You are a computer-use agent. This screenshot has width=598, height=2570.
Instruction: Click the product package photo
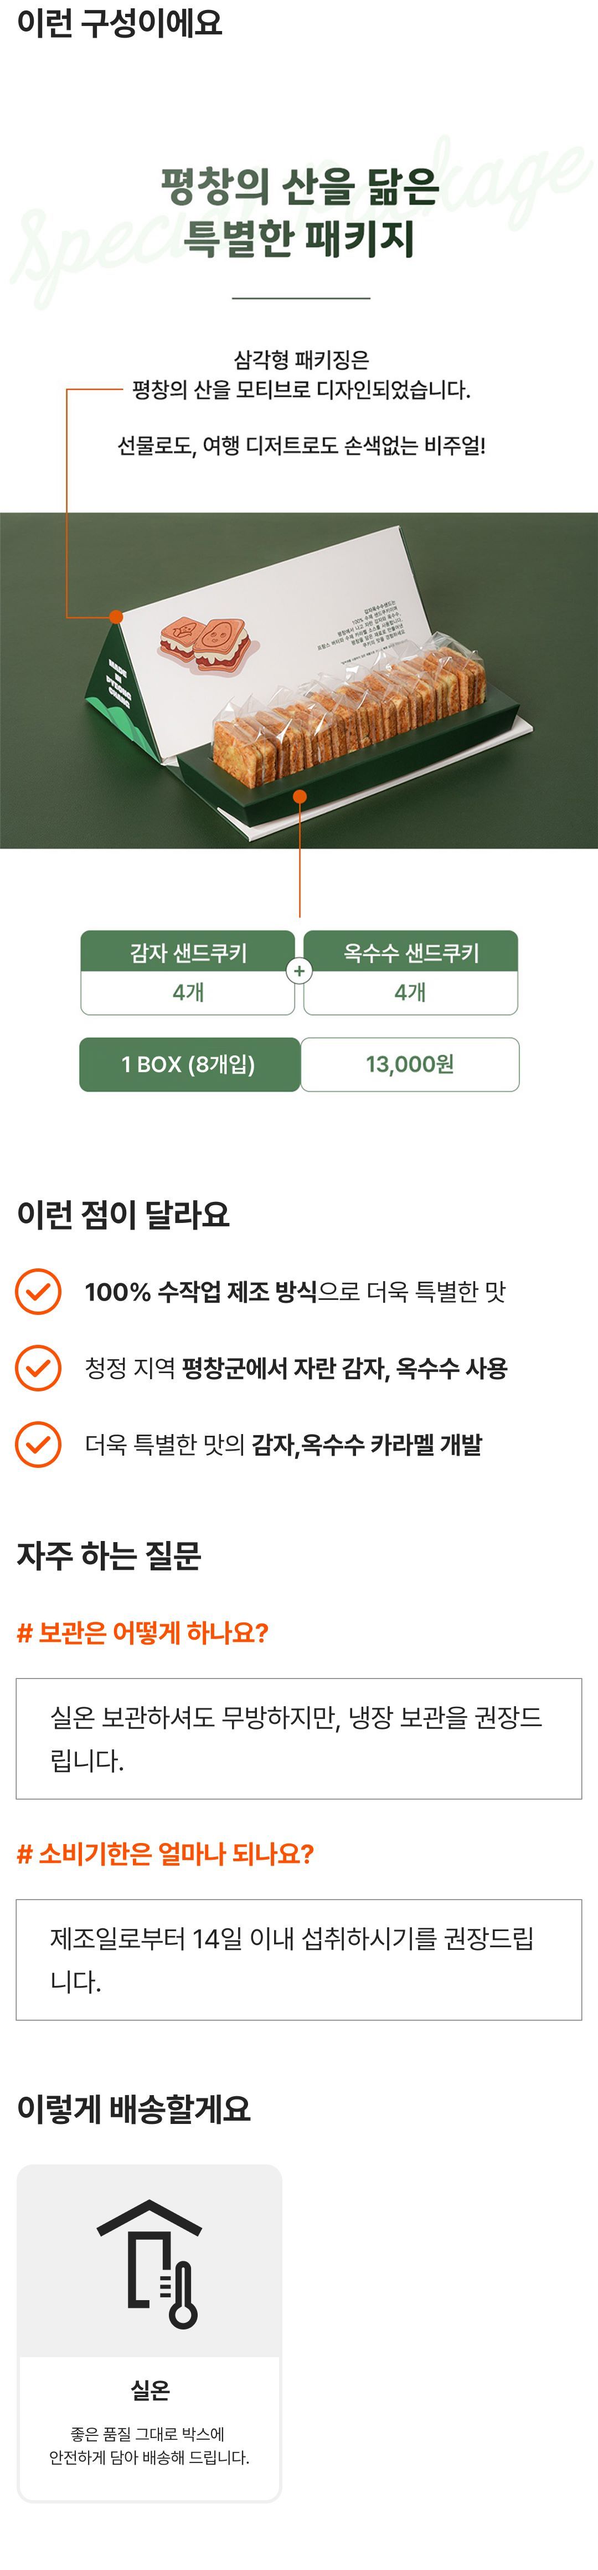coord(299,680)
